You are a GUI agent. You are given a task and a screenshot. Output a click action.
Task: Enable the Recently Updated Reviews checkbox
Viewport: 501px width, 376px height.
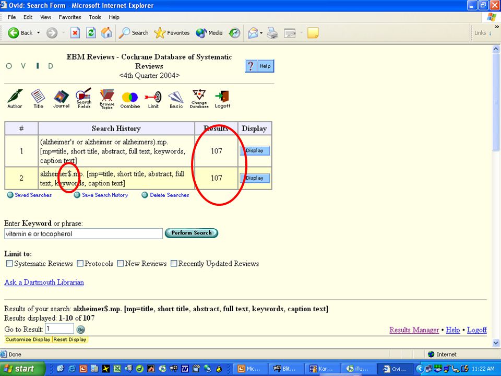click(x=174, y=263)
